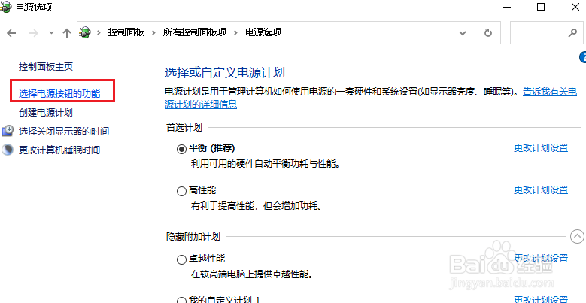586x303 pixels.
Task: Open the recent locations dropdown arrow
Action: click(x=52, y=33)
